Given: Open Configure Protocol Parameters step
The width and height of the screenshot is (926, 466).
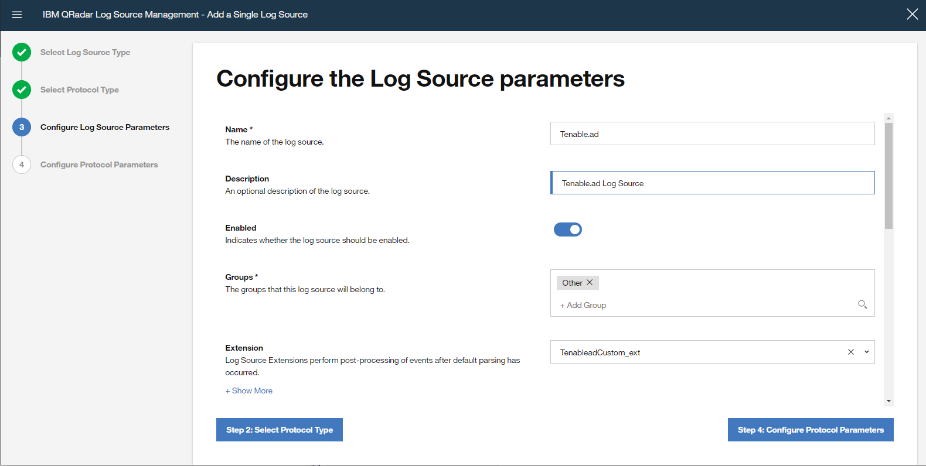Looking at the screenshot, I should [x=99, y=165].
